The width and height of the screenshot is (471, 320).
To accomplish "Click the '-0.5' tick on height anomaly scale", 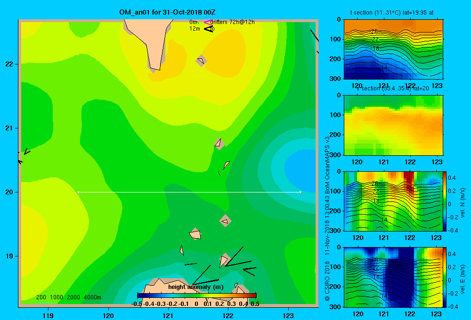I will click(137, 304).
